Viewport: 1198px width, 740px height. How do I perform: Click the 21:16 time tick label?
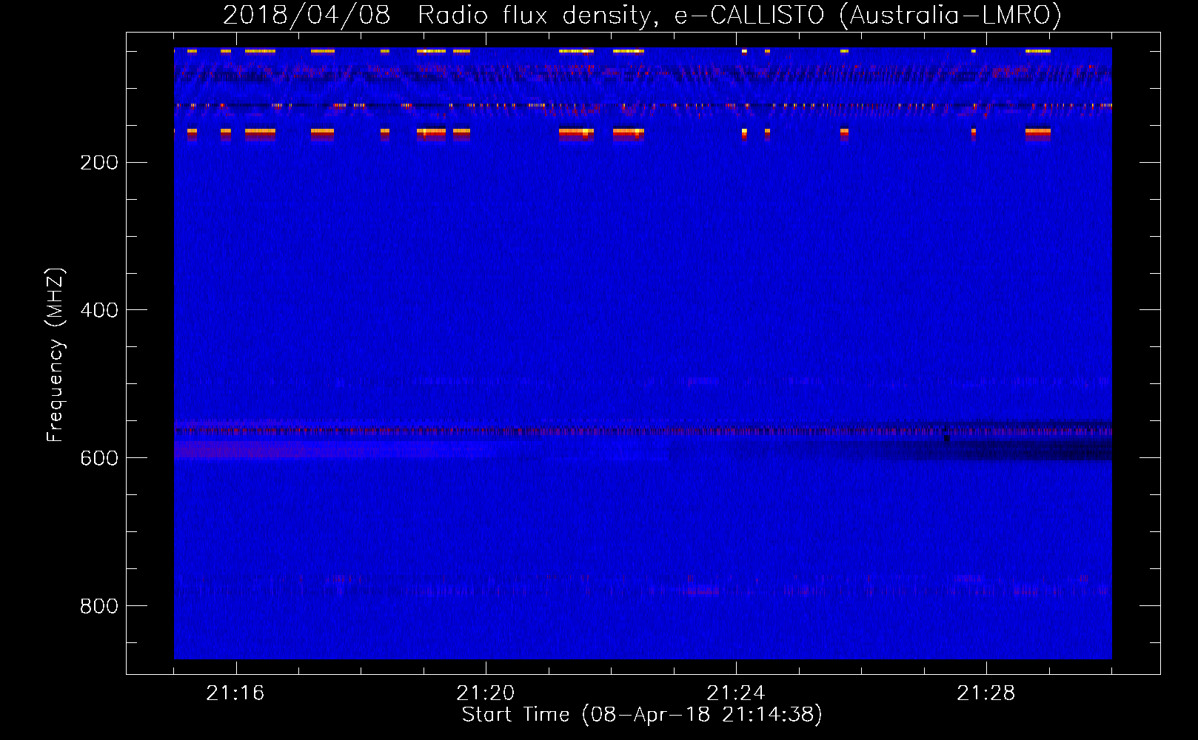[x=235, y=693]
